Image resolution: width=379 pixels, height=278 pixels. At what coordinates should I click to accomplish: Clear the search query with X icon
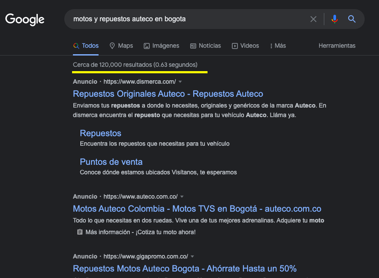[313, 19]
